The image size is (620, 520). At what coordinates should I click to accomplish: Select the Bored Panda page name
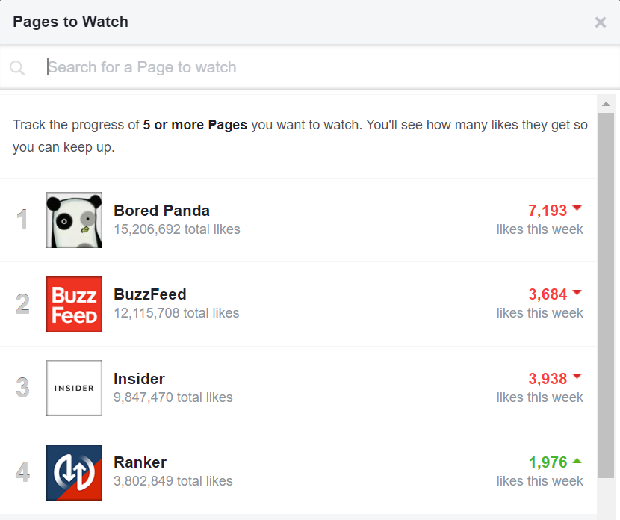tap(161, 211)
